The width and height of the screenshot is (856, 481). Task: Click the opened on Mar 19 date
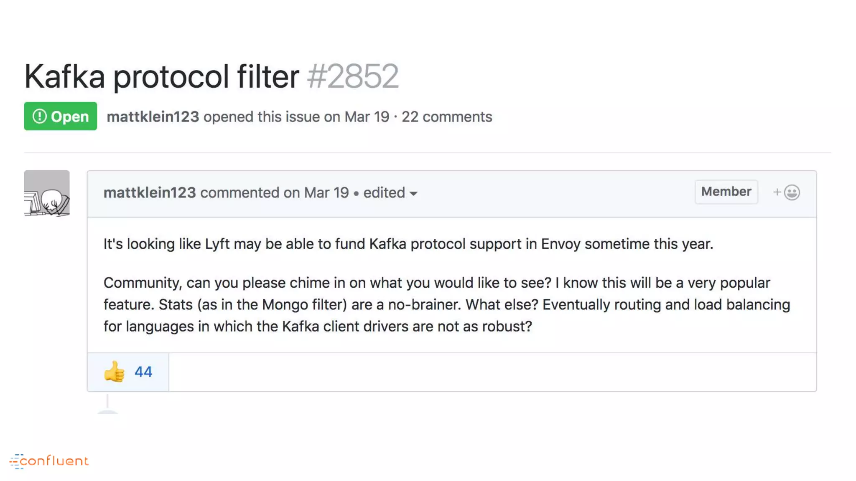(x=367, y=117)
